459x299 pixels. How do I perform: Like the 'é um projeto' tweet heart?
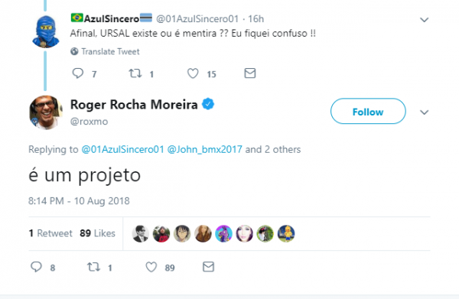151,267
